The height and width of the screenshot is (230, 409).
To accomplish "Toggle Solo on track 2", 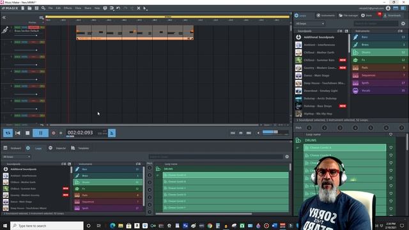I will pos(17,42).
